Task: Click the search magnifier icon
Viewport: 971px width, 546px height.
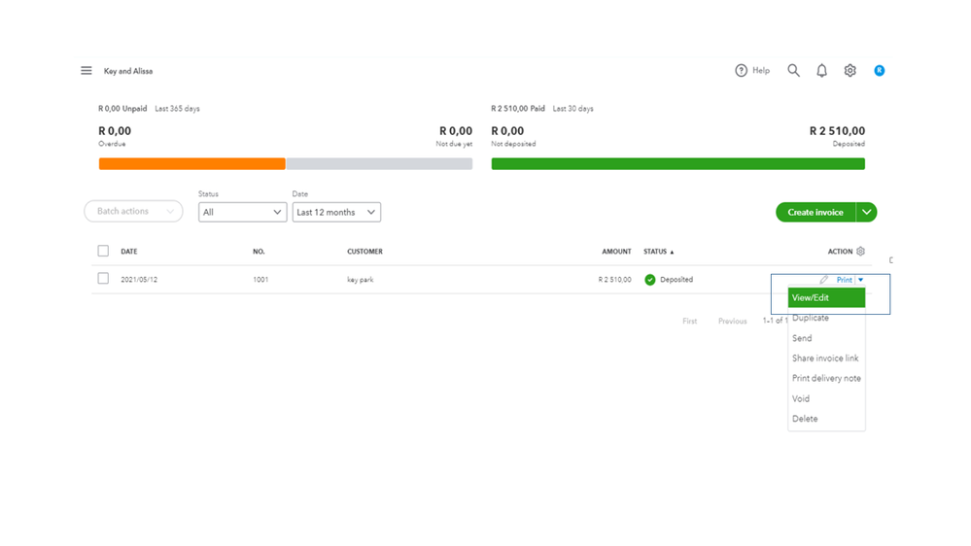Action: 793,71
